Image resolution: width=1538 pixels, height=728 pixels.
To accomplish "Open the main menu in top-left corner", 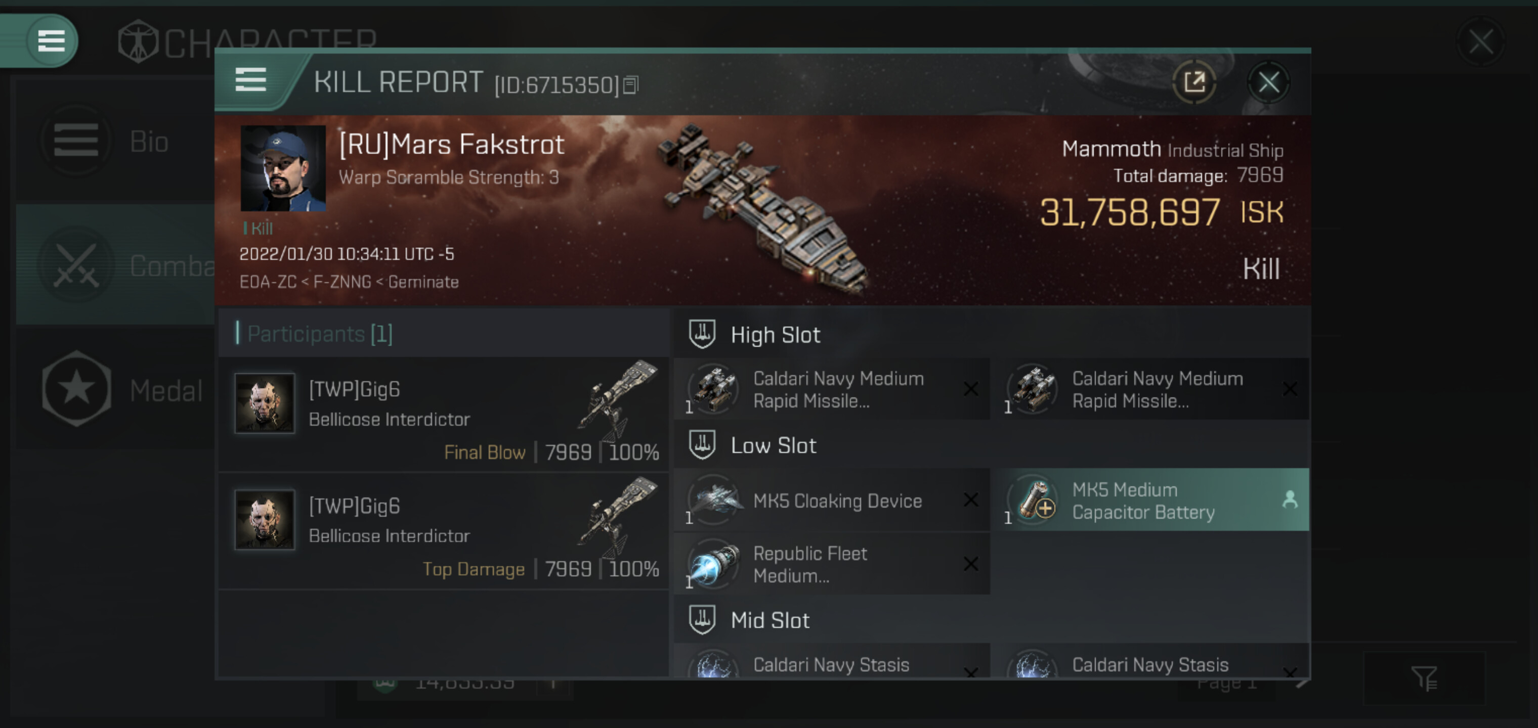I will pyautogui.click(x=51, y=40).
